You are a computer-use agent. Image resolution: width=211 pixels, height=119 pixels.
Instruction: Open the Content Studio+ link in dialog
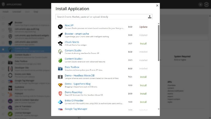[74, 59]
